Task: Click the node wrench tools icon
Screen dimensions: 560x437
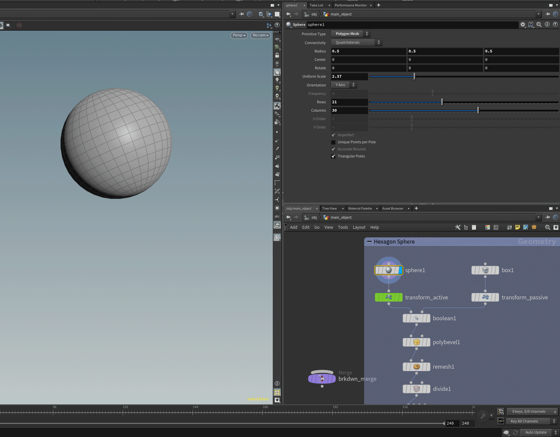Action: click(458, 227)
